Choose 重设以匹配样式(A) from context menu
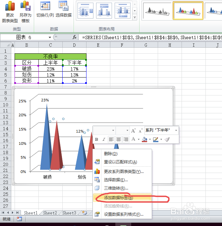This screenshot has width=222, height=226. 122,162
